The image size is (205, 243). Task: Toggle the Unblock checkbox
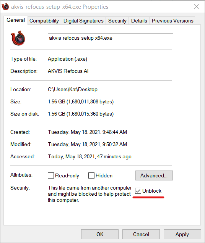point(138,191)
